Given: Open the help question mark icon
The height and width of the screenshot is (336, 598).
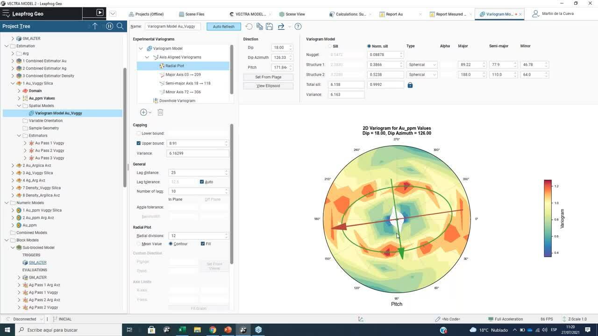Looking at the screenshot, I should (x=298, y=27).
